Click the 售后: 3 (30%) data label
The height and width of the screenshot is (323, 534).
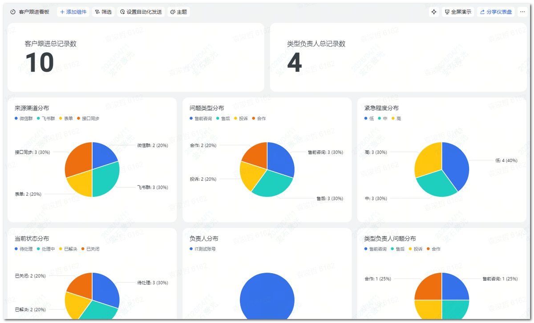click(x=330, y=198)
